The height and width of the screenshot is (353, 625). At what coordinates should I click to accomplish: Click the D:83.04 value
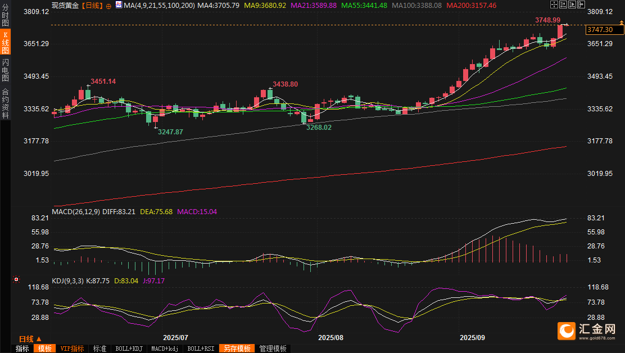(x=126, y=281)
